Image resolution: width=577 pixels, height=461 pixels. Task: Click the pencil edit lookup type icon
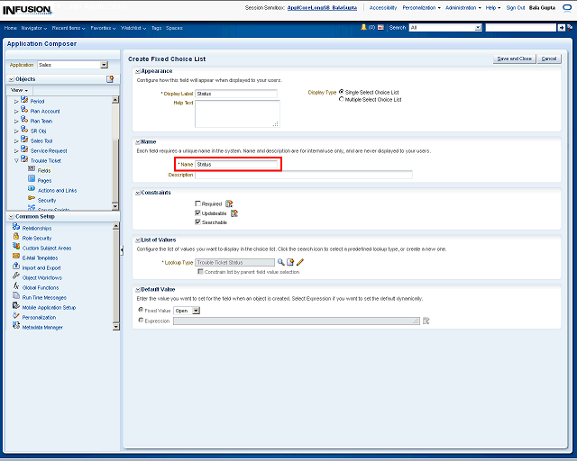(x=299, y=261)
